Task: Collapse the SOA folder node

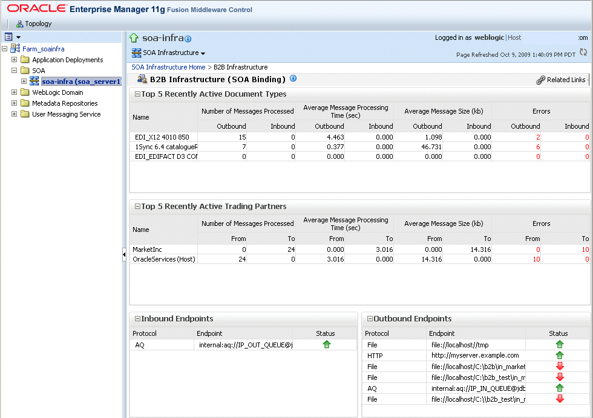Action: click(14, 71)
